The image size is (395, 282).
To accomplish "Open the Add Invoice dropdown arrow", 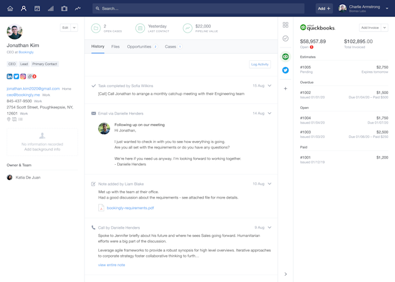I will (384, 28).
